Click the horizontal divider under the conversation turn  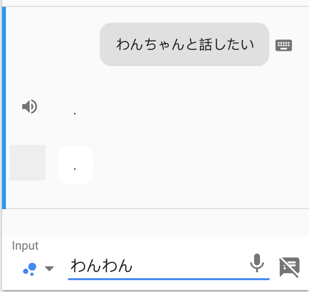coord(155,208)
